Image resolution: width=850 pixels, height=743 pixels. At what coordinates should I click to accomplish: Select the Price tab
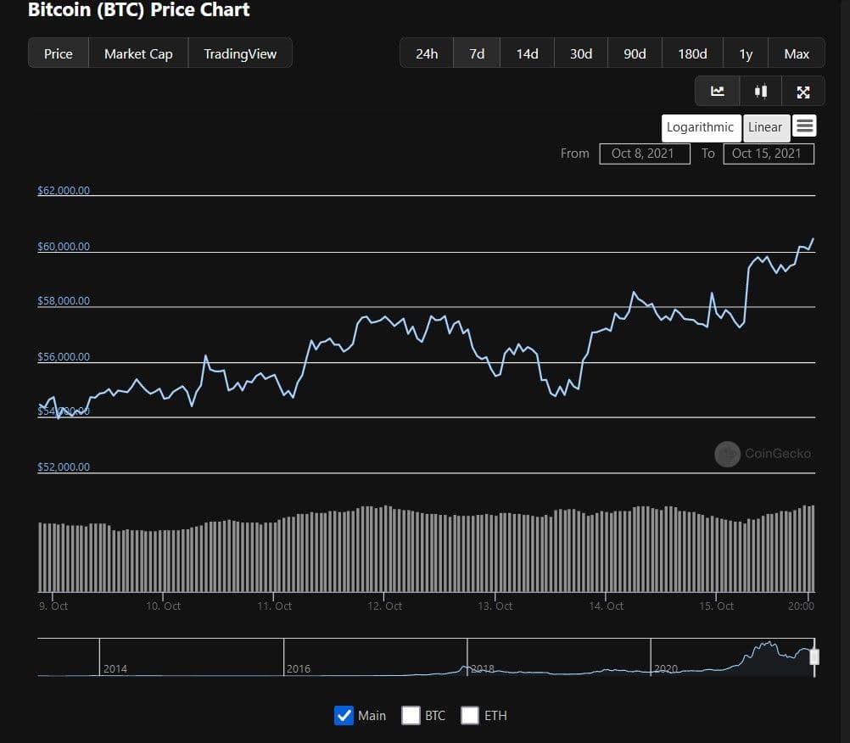pyautogui.click(x=59, y=53)
